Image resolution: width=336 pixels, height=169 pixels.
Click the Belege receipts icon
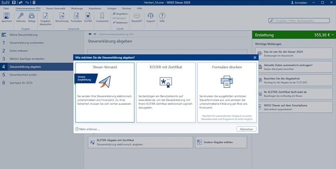(x=32, y=16)
